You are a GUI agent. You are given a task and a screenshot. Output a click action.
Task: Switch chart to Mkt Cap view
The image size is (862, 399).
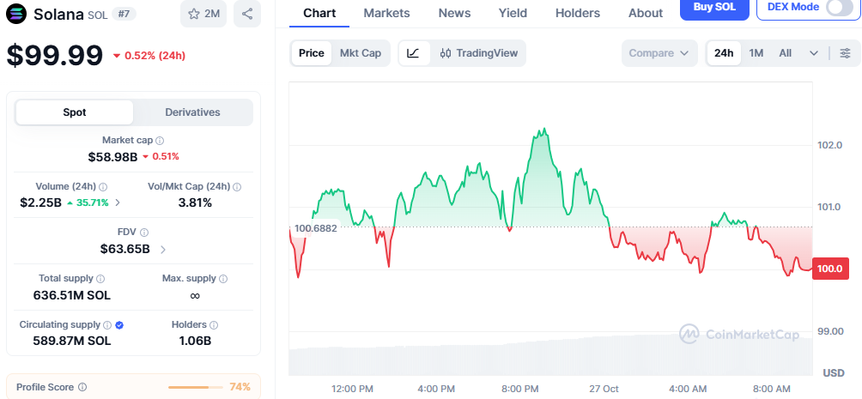coord(361,53)
